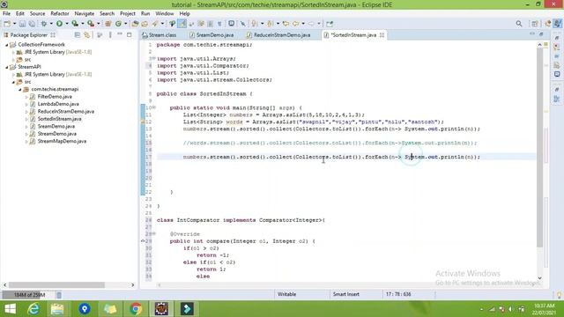564x317 pixels.
Task: Maximize the Package Explorer view
Action: 130,35
